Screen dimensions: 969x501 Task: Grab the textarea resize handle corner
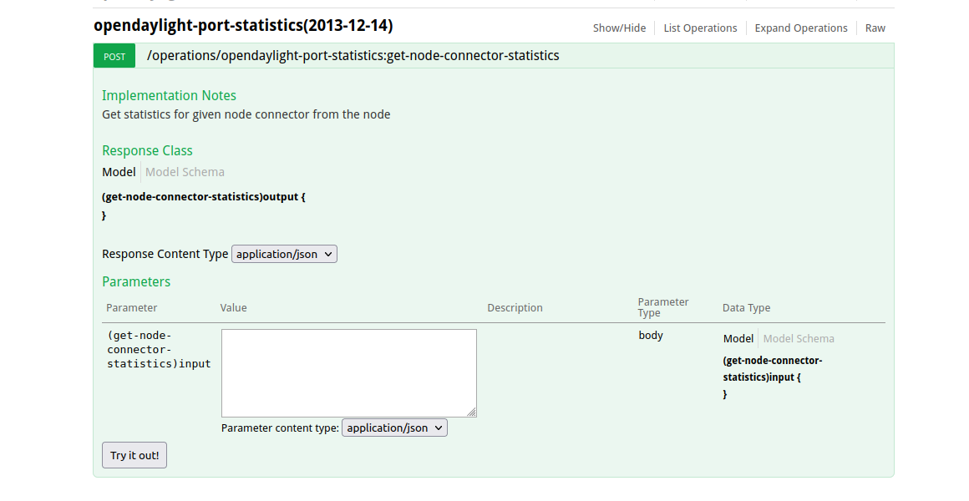coord(472,412)
